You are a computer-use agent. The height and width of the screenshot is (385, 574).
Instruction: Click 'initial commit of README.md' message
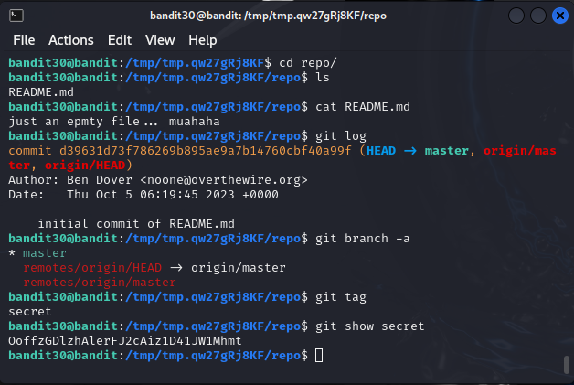[136, 224]
